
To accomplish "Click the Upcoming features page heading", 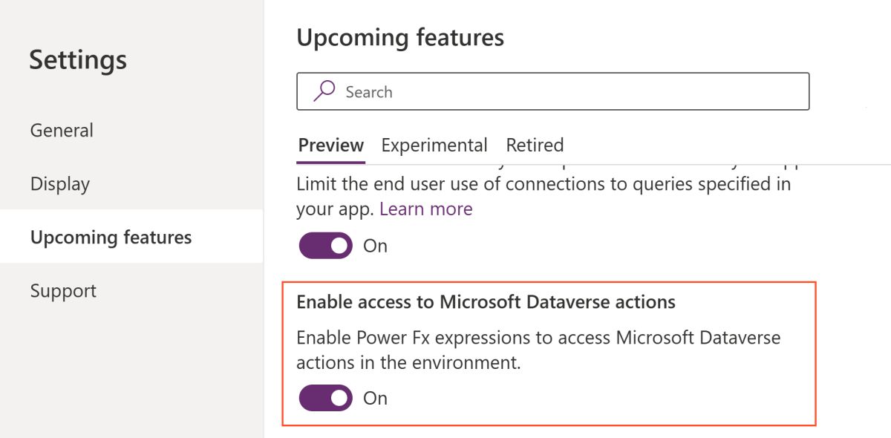I will pos(400,37).
